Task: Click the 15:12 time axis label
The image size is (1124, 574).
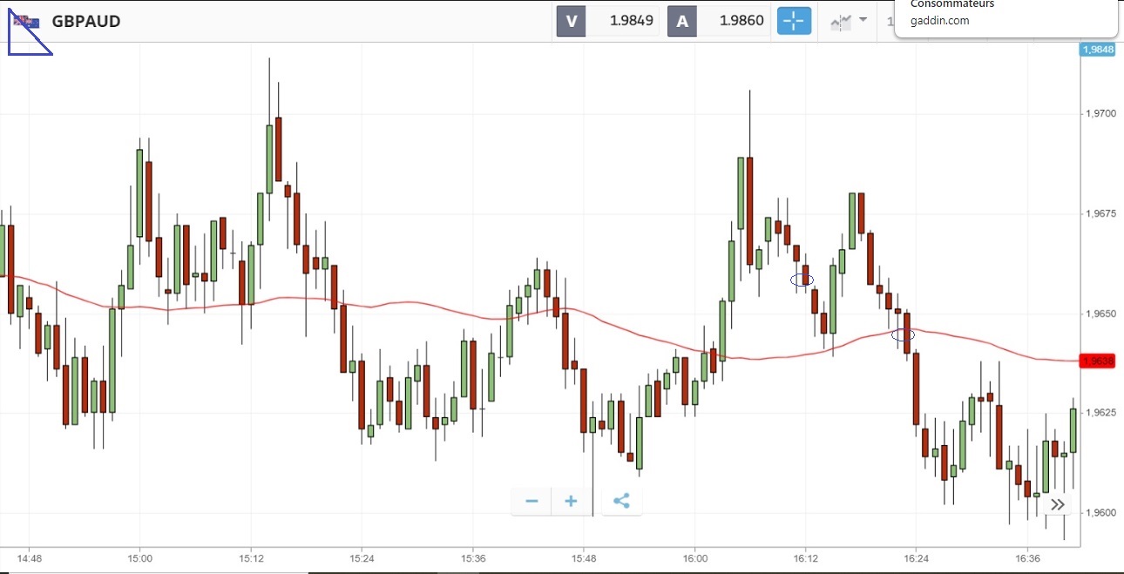Action: coord(251,558)
